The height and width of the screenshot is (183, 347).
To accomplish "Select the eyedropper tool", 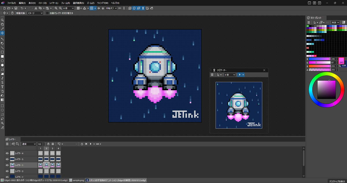I will click(2, 29).
